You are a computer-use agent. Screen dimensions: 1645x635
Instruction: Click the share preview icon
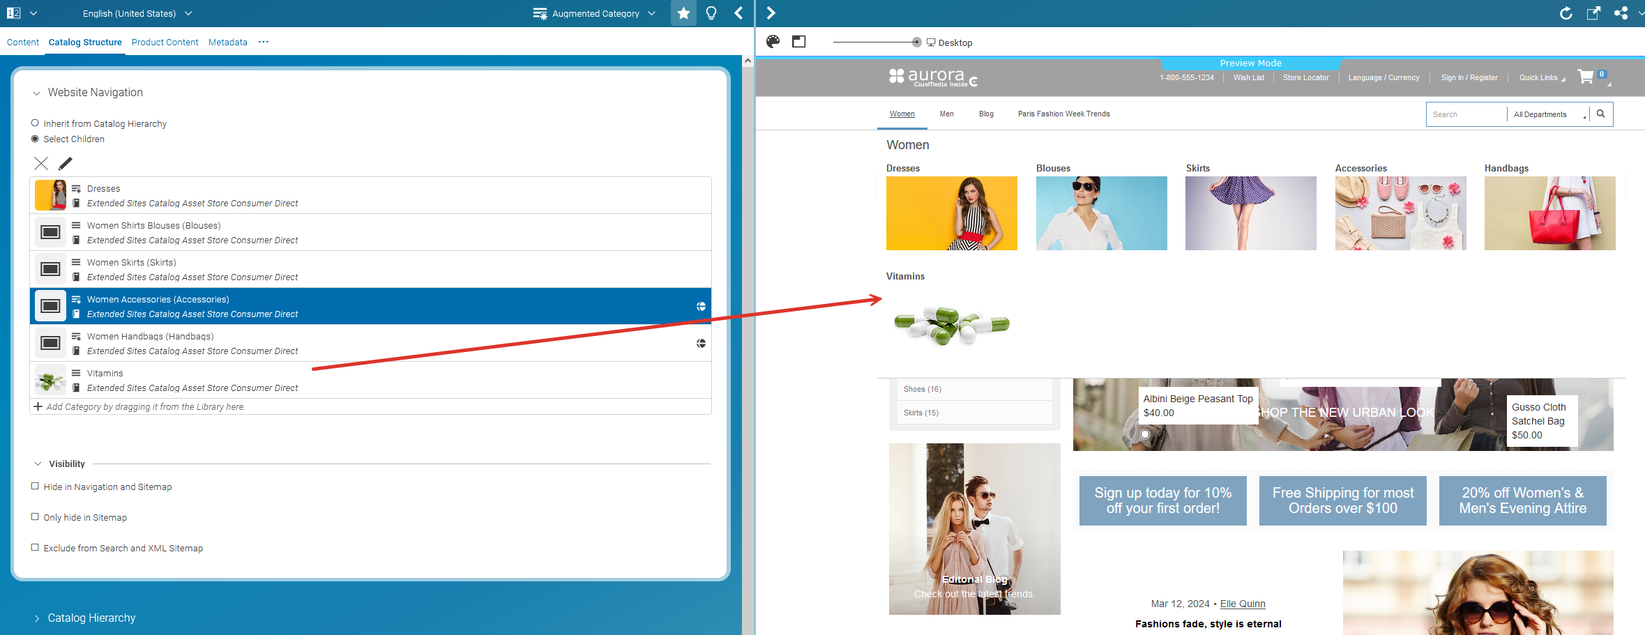coord(1621,13)
